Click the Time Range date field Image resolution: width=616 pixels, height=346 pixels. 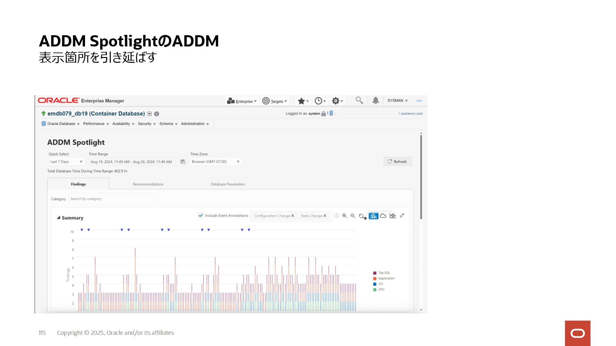(x=134, y=162)
